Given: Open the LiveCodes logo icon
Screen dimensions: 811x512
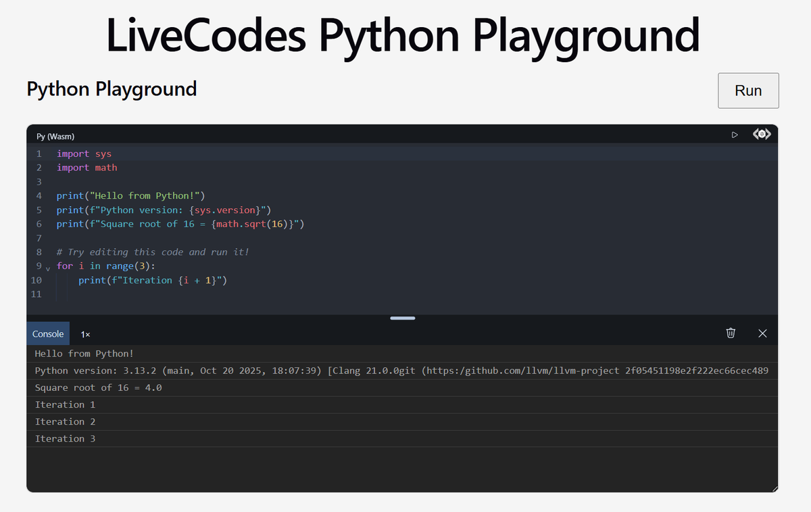Looking at the screenshot, I should pyautogui.click(x=762, y=134).
